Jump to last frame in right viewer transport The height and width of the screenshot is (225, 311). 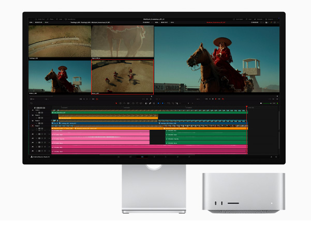click(x=219, y=99)
